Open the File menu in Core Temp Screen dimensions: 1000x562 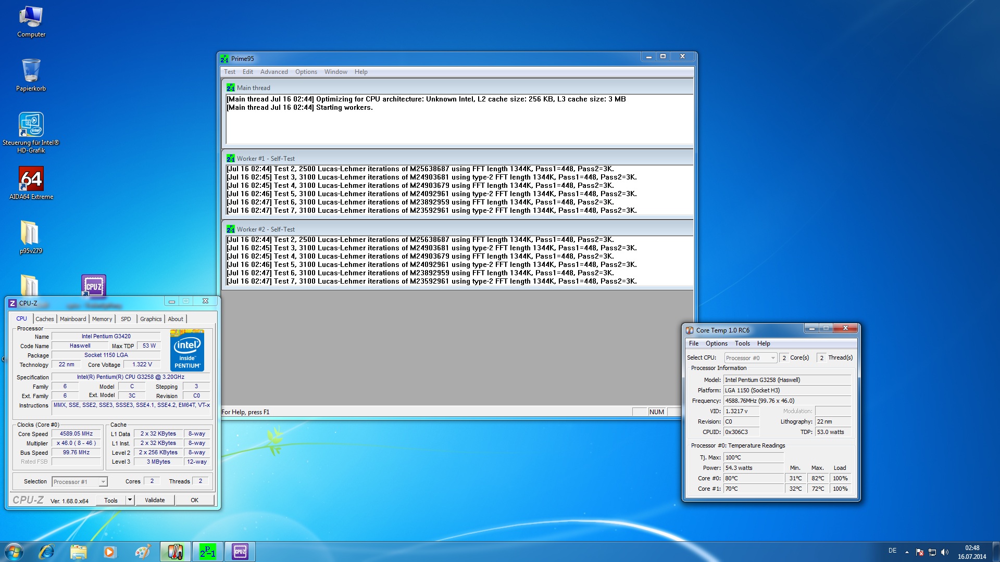coord(694,343)
